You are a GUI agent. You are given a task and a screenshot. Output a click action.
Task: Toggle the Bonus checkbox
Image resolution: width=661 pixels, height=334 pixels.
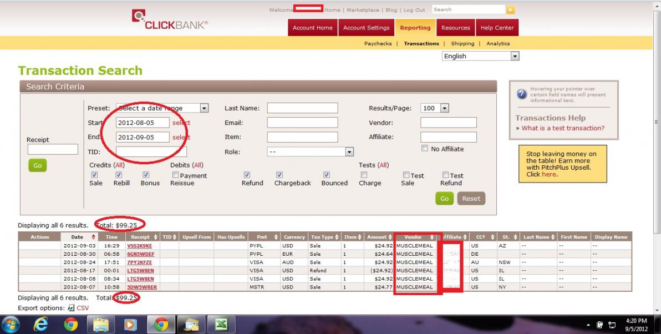tap(146, 175)
